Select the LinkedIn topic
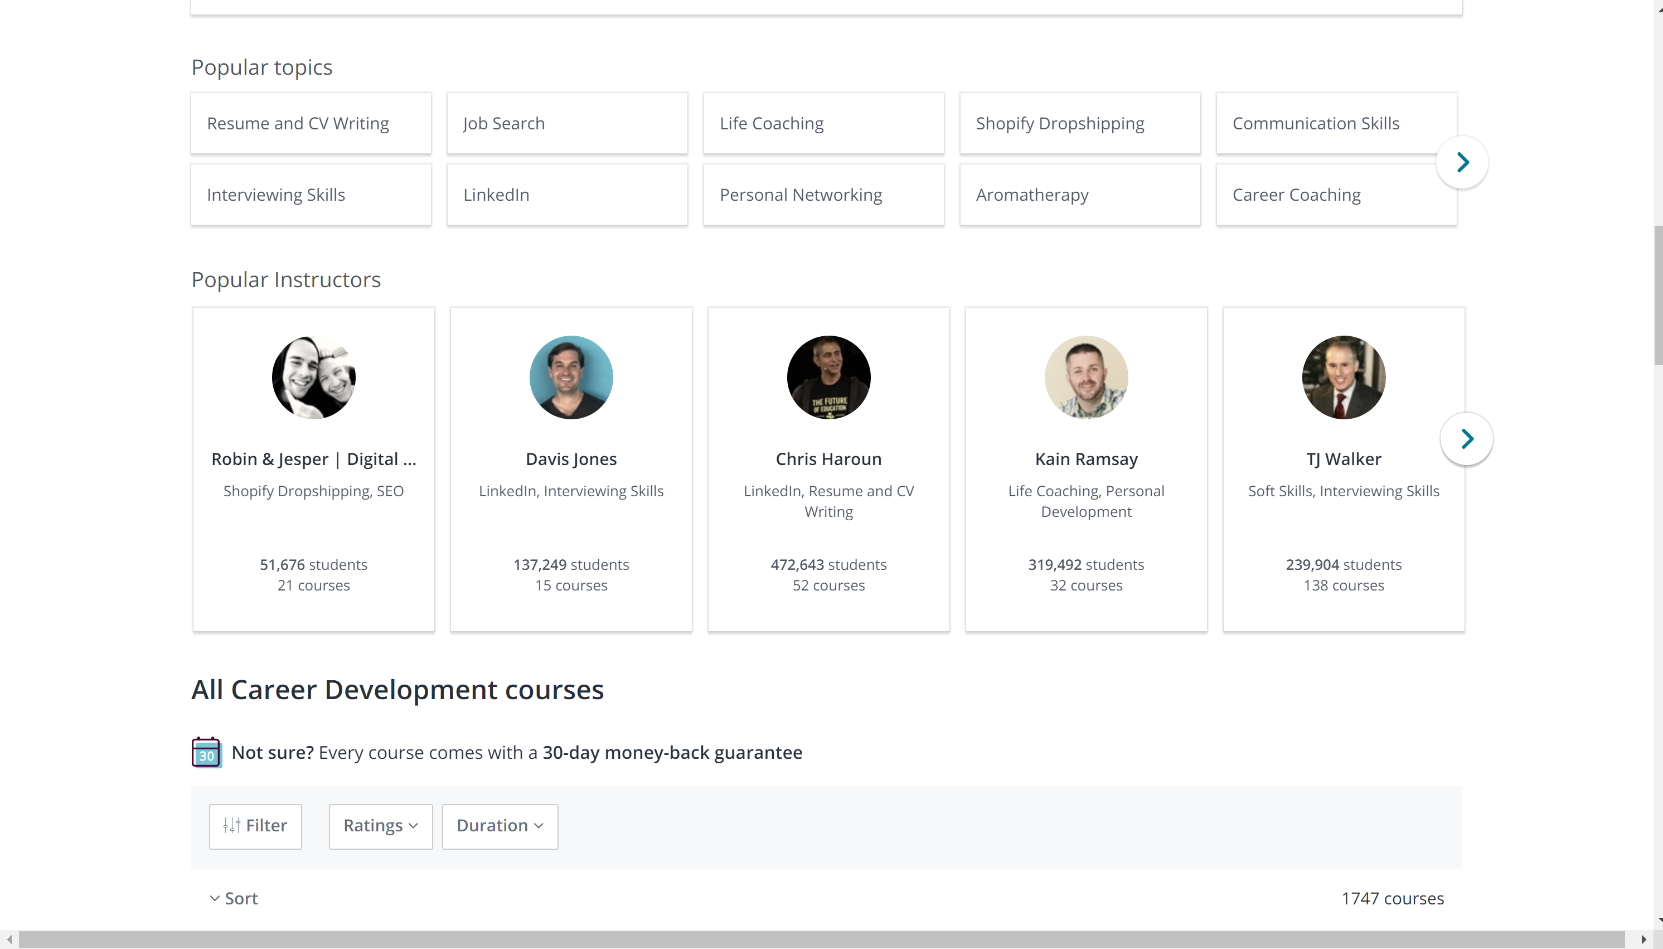Viewport: 1663px width, 949px height. (567, 193)
